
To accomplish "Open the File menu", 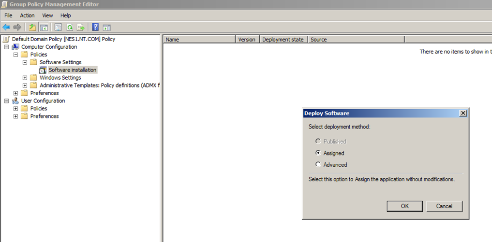I will [8, 15].
